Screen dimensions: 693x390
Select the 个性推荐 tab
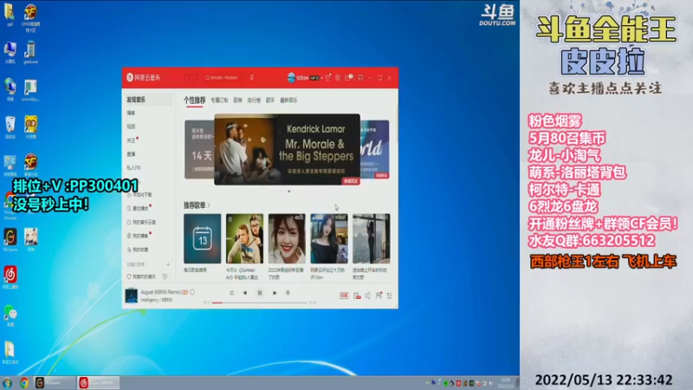coord(194,101)
